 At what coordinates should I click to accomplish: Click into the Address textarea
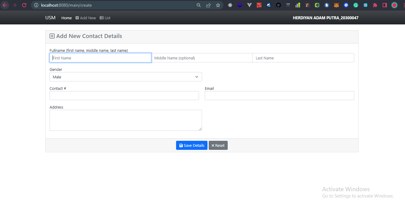(126, 120)
